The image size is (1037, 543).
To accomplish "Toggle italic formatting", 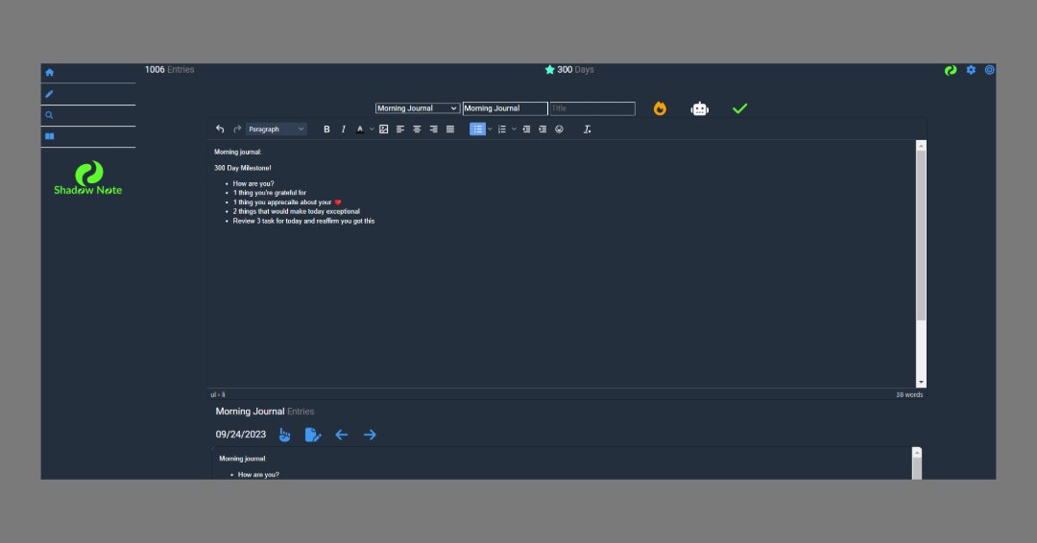I will pos(343,130).
